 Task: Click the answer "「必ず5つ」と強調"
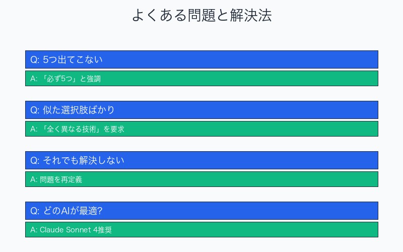(201, 79)
